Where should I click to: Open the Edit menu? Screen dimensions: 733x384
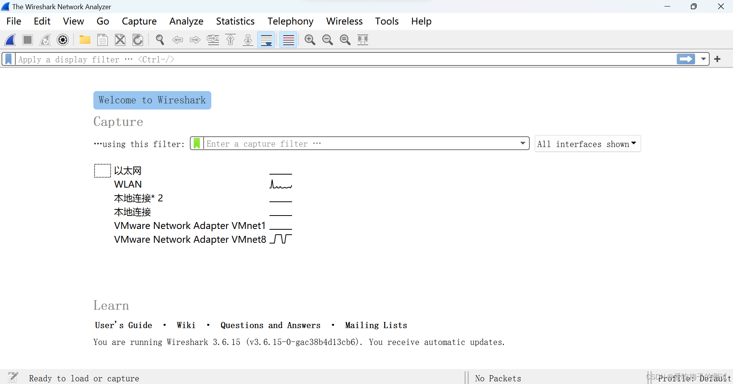pyautogui.click(x=42, y=21)
